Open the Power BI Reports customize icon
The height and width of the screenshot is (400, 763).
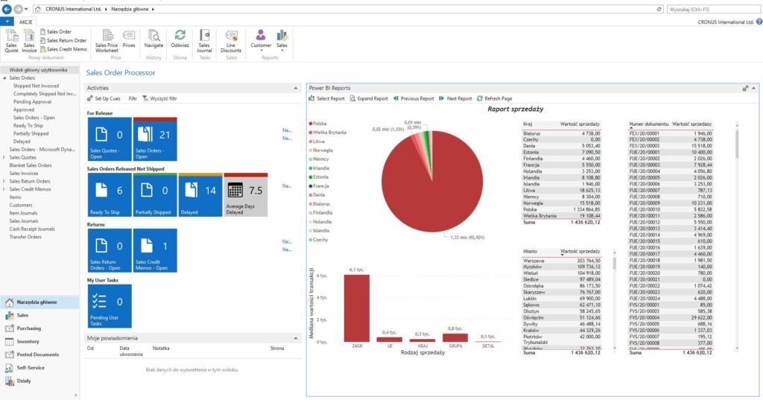click(x=745, y=88)
